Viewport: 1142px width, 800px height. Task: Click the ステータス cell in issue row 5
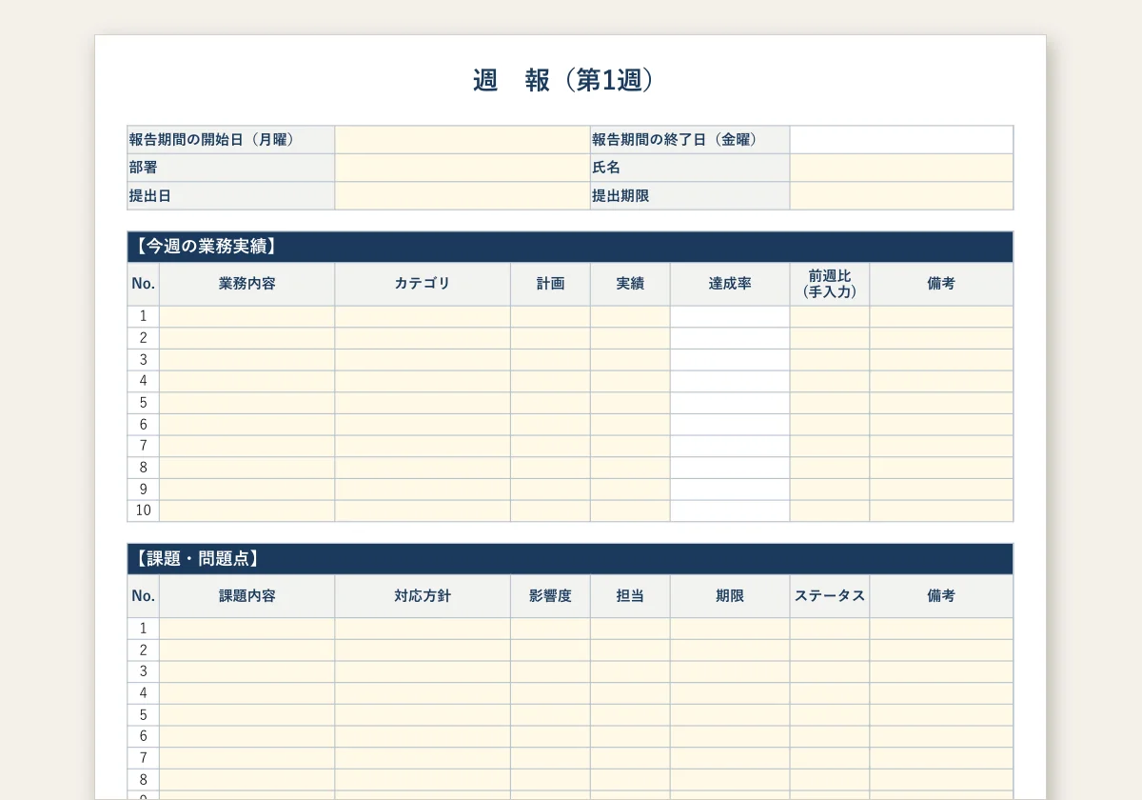pos(830,715)
